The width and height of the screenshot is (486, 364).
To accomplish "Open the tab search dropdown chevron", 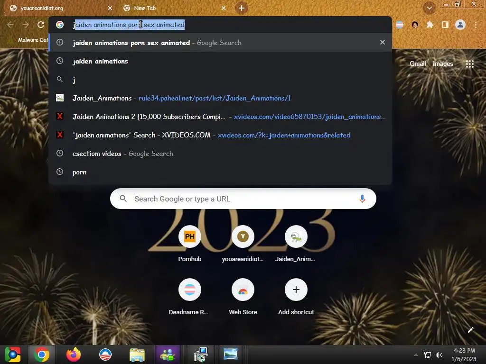I will pos(429,8).
